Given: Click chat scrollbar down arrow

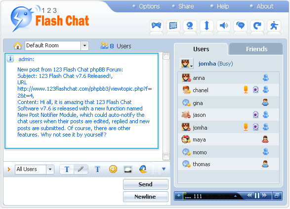Looking at the screenshot, I should (166, 157).
